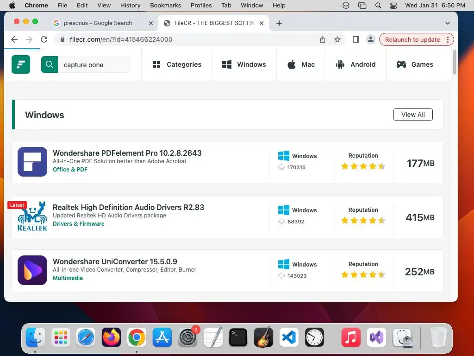Open the Android navigation menu
Image resolution: width=474 pixels, height=356 pixels.
click(355, 64)
